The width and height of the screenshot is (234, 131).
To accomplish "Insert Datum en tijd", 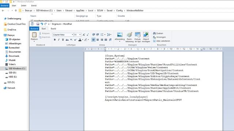I will [x=137, y=37].
